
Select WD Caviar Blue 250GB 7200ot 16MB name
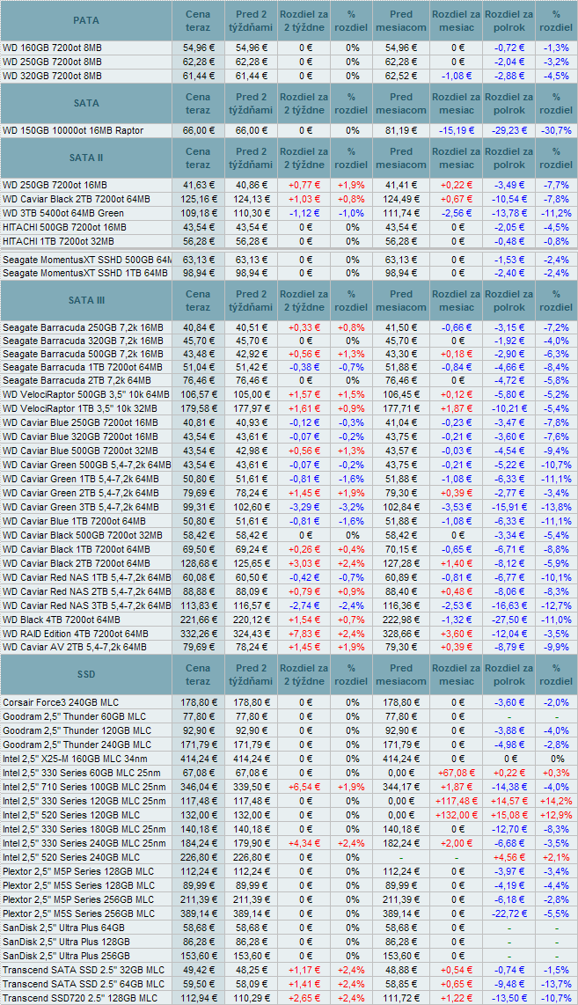point(80,423)
